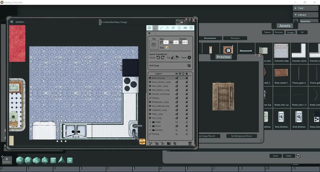Toggle the Grid Snap magnet icon

[x=189, y=65]
